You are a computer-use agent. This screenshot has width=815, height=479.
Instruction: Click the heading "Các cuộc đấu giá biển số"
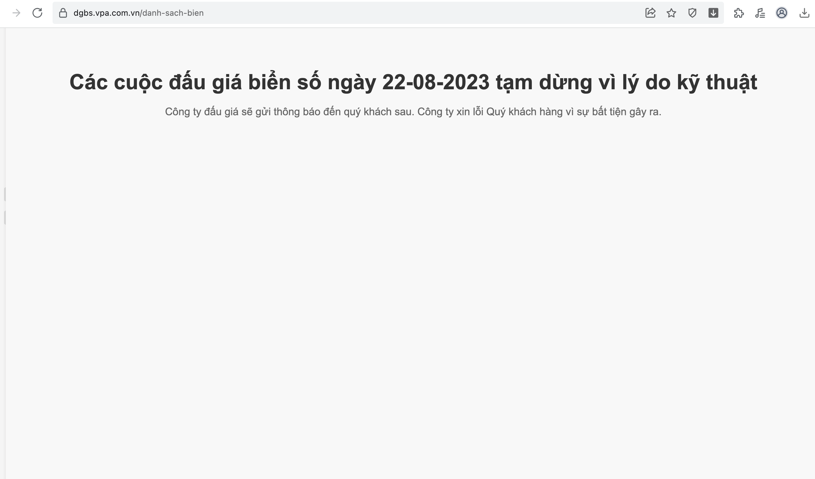[195, 82]
